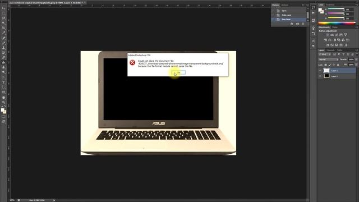Select the Horizontal Type tool
359x202 pixels.
tap(3, 82)
